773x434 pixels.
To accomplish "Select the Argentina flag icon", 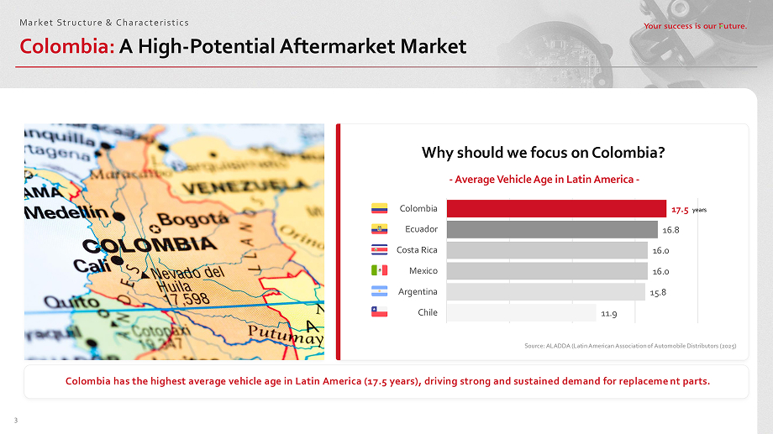I will 379,291.
